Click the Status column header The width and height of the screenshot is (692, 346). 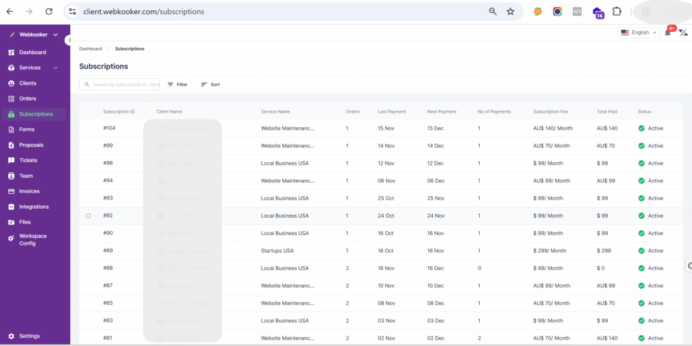tap(644, 112)
